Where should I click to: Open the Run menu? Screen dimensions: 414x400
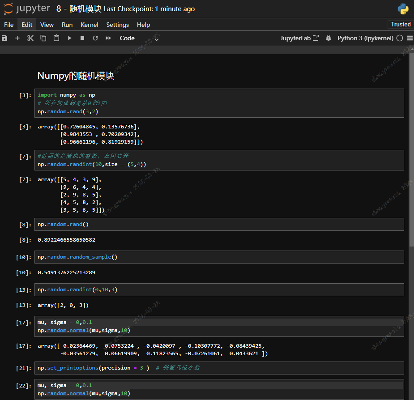pyautogui.click(x=67, y=25)
